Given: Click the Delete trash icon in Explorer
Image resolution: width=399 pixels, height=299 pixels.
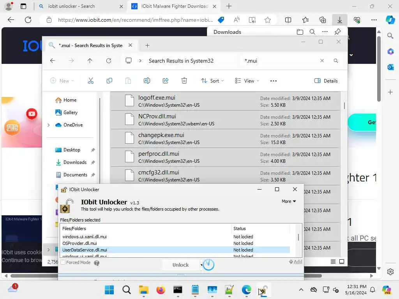Looking at the screenshot, I should click(184, 81).
